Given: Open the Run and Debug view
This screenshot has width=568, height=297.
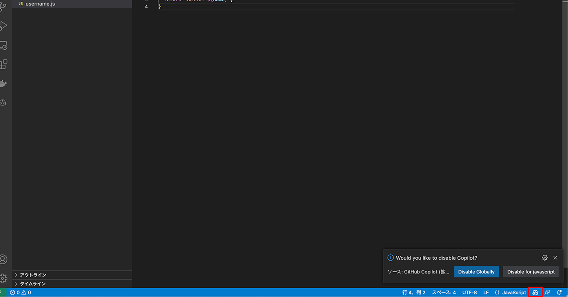Looking at the screenshot, I should (x=4, y=26).
